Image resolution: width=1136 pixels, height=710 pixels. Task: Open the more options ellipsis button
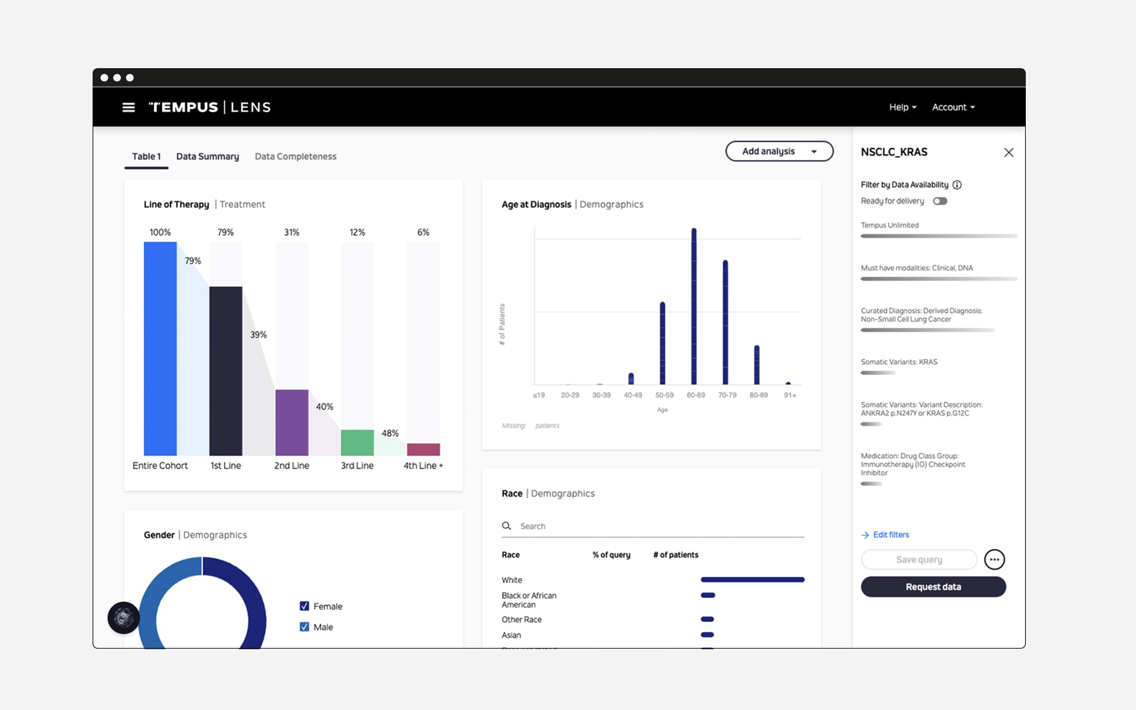click(995, 559)
